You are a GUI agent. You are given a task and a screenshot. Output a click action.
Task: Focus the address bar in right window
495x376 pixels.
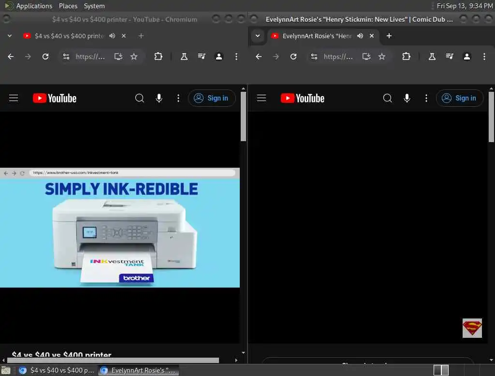pos(338,57)
